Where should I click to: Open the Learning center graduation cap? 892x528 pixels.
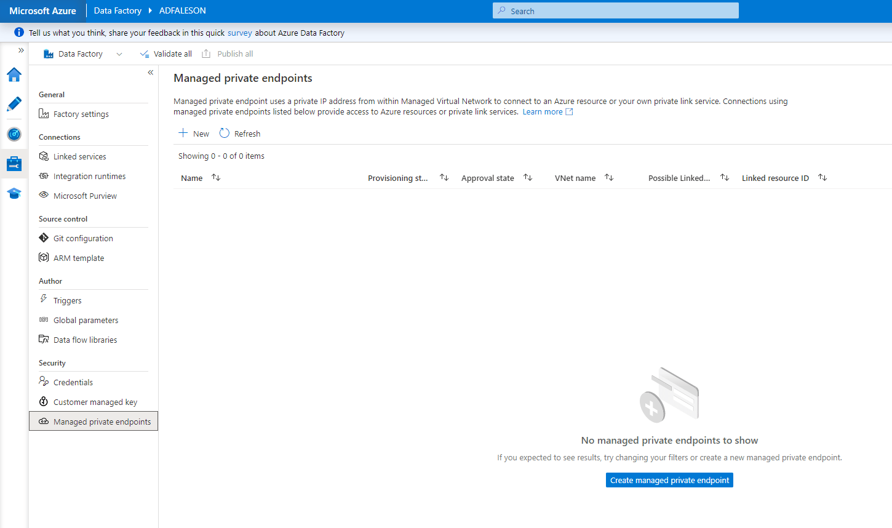(14, 193)
